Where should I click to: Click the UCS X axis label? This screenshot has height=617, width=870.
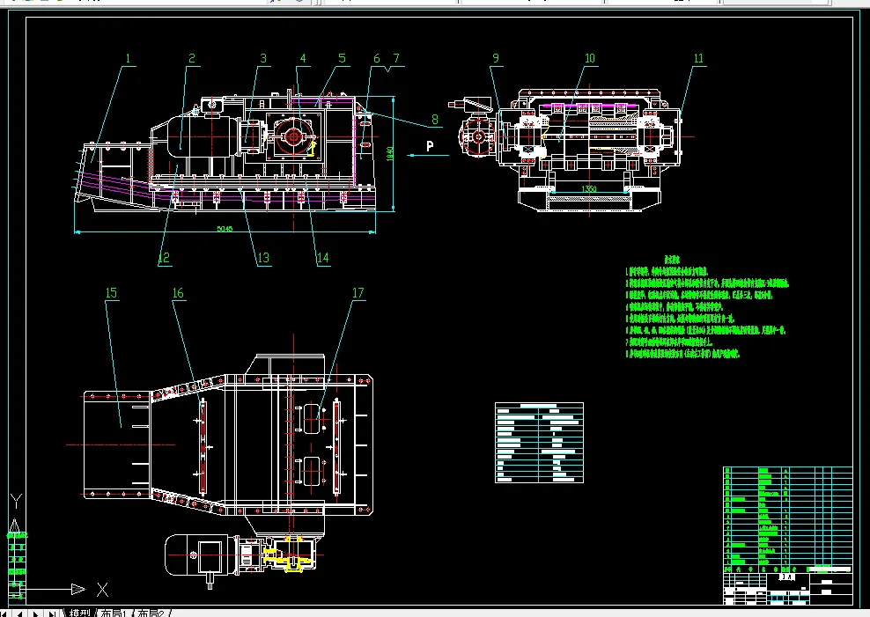103,590
